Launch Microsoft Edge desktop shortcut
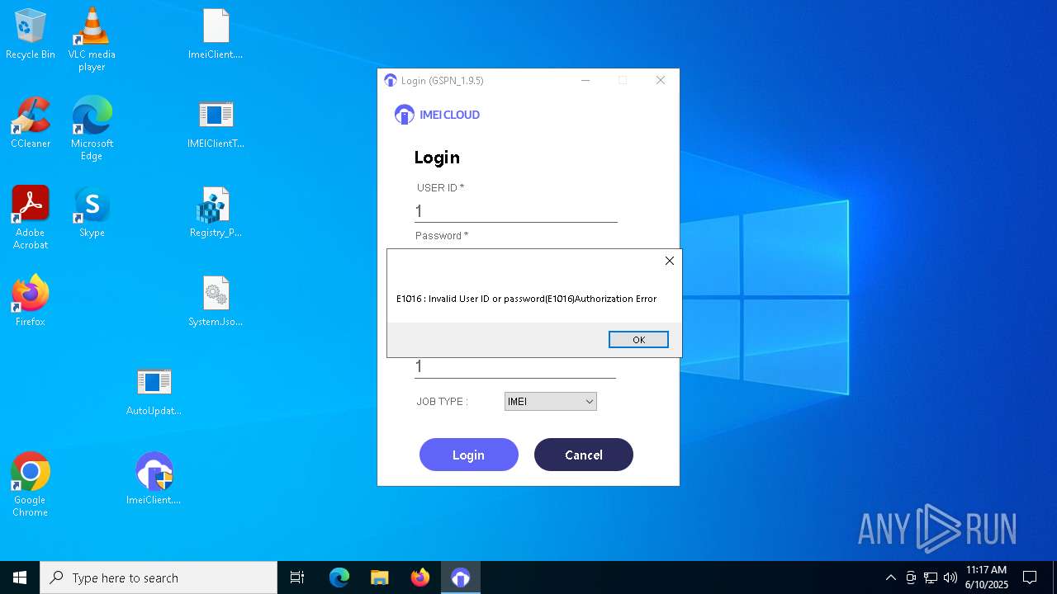Image resolution: width=1057 pixels, height=594 pixels. (92, 129)
